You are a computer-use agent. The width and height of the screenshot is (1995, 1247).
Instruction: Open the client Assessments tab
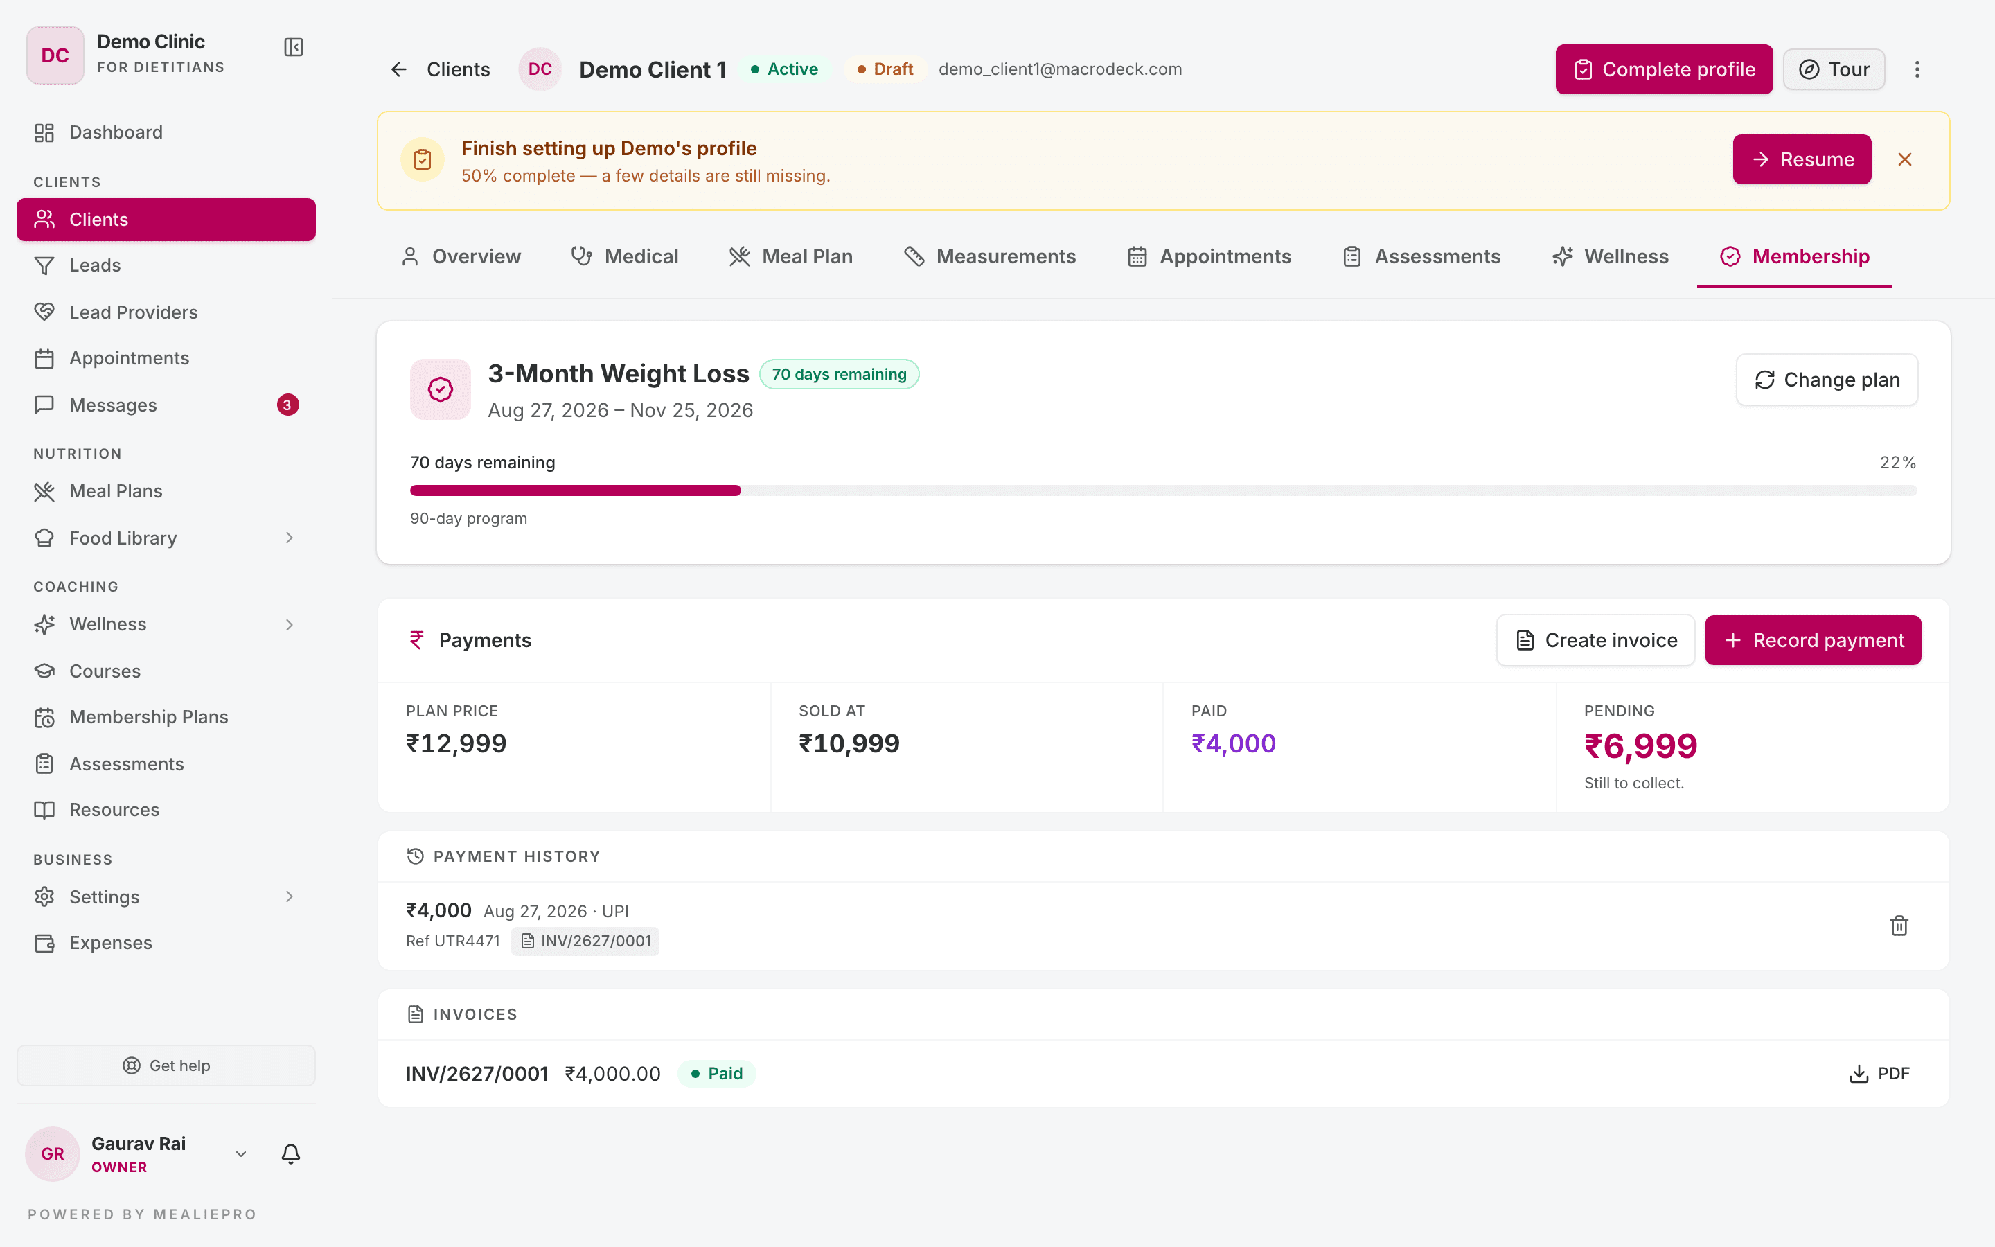(x=1422, y=256)
